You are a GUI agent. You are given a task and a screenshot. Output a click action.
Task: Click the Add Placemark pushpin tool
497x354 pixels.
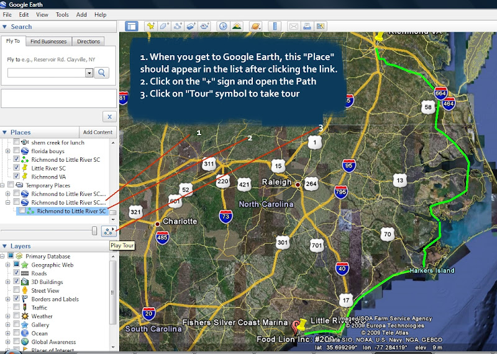tap(150, 26)
